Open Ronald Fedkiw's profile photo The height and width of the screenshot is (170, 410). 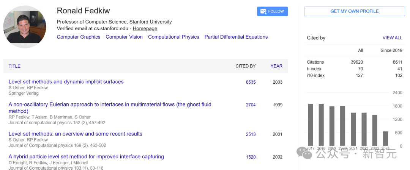point(25,27)
